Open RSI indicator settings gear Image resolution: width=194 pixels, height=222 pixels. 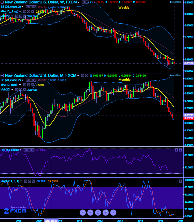click(29, 150)
